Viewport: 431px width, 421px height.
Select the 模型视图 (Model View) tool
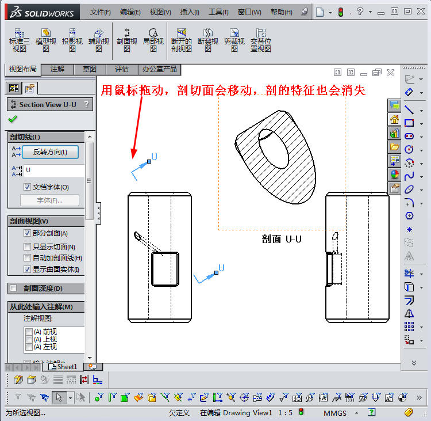tap(46, 40)
